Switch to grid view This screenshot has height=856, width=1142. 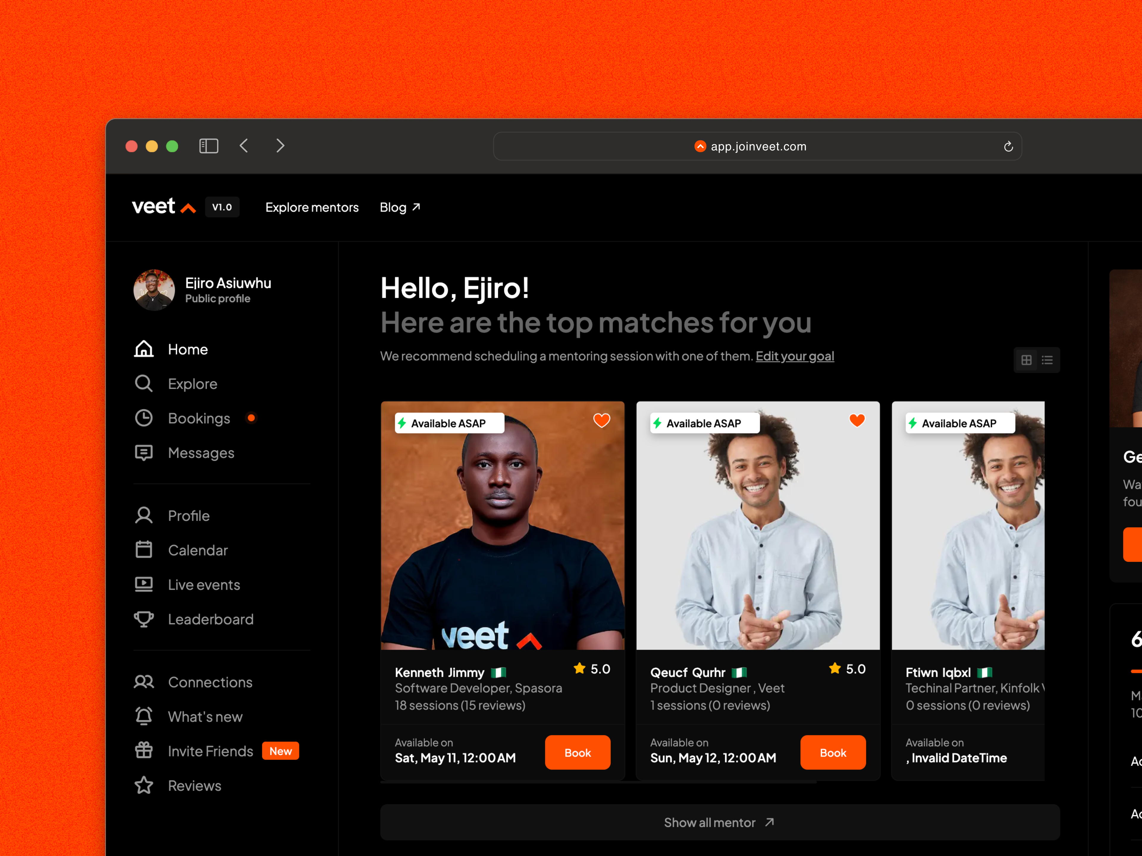click(x=1026, y=360)
